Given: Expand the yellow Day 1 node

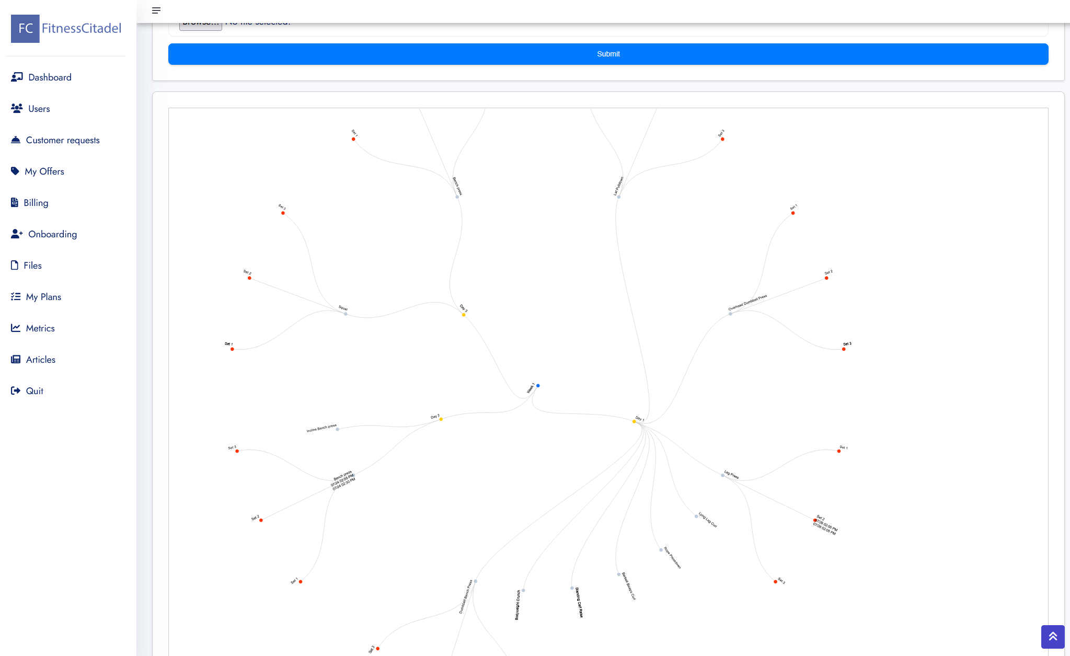Looking at the screenshot, I should point(634,421).
